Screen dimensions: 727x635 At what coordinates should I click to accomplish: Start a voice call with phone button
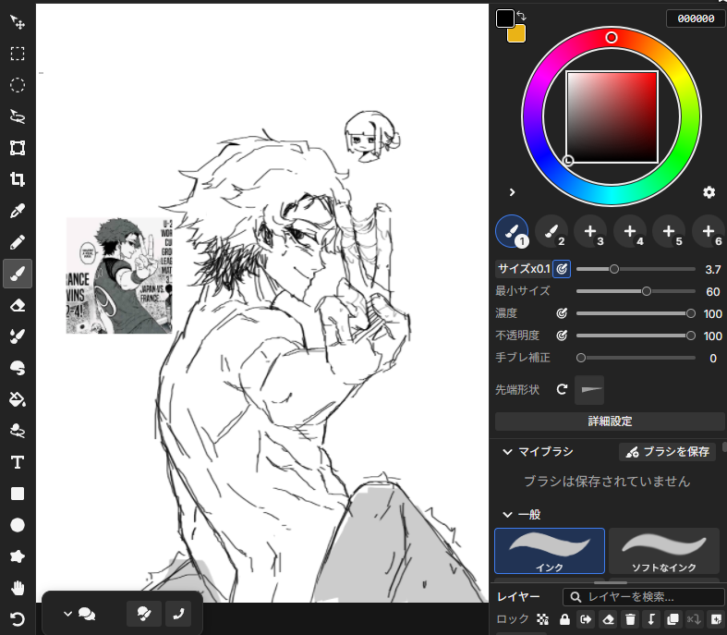point(178,614)
